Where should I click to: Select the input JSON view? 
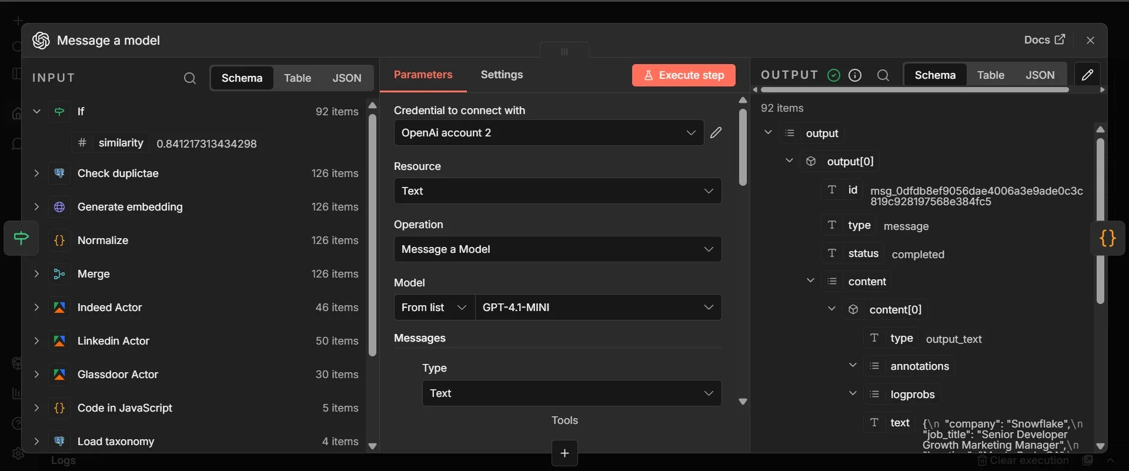pyautogui.click(x=347, y=78)
